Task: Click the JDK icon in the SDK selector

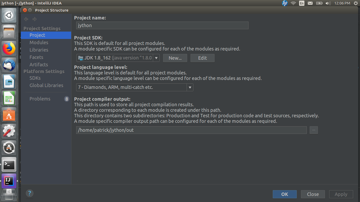Action: (x=81, y=58)
